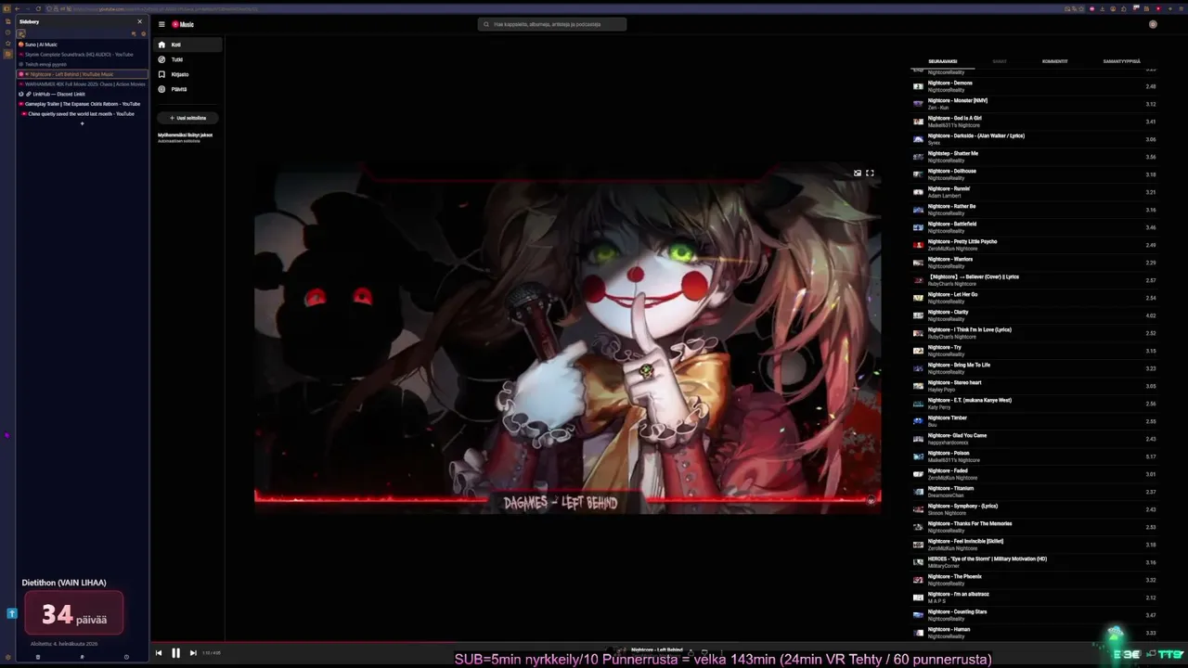Play Nightcore - Glad You Came
Screen dimensions: 1188x668
[x=1035, y=439]
